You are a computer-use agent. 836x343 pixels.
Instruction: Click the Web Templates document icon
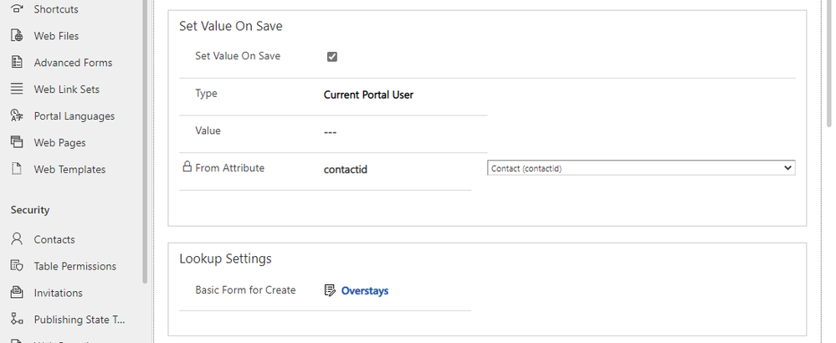[x=16, y=170]
